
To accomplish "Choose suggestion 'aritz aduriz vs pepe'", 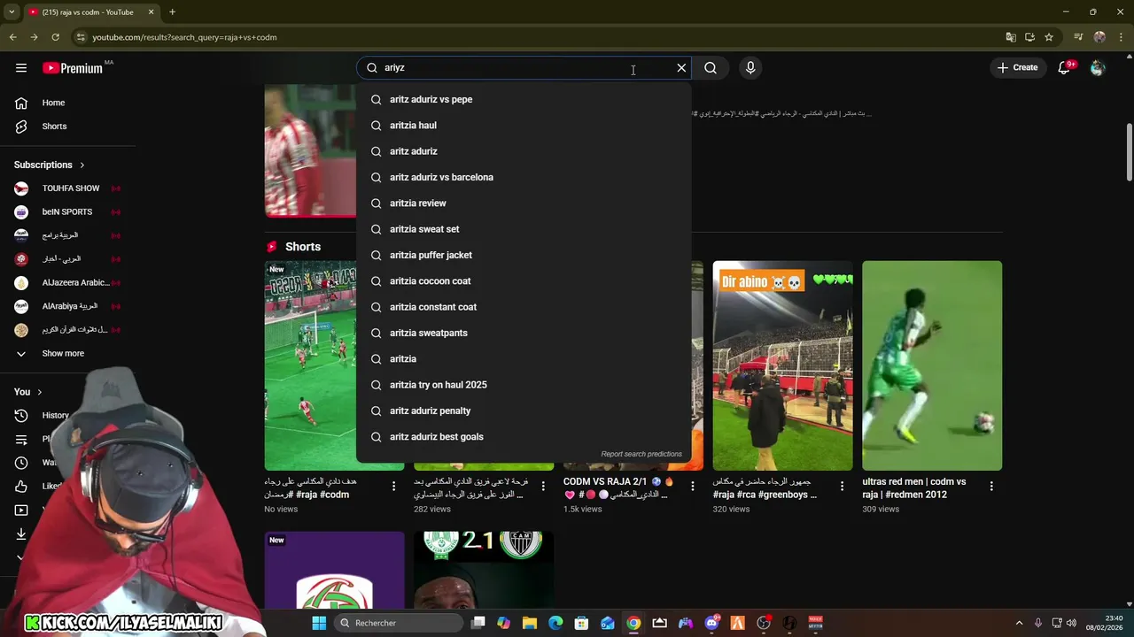I will pos(524,99).
